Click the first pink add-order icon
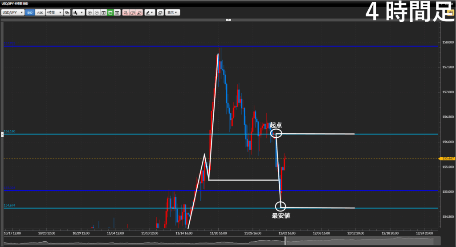The image size is (456, 247). coord(126,12)
